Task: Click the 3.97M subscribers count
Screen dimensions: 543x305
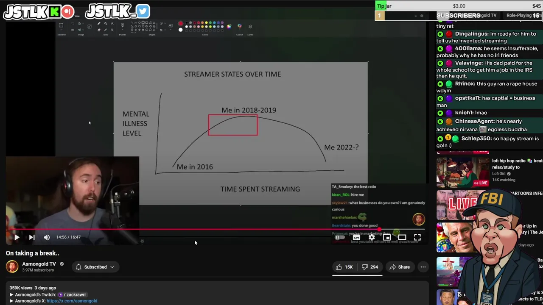Action: (x=38, y=270)
